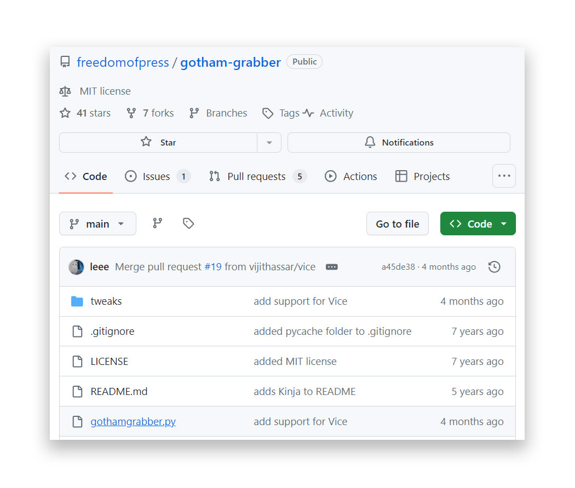
Task: Expand commit message ellipsis icon
Action: [x=331, y=267]
